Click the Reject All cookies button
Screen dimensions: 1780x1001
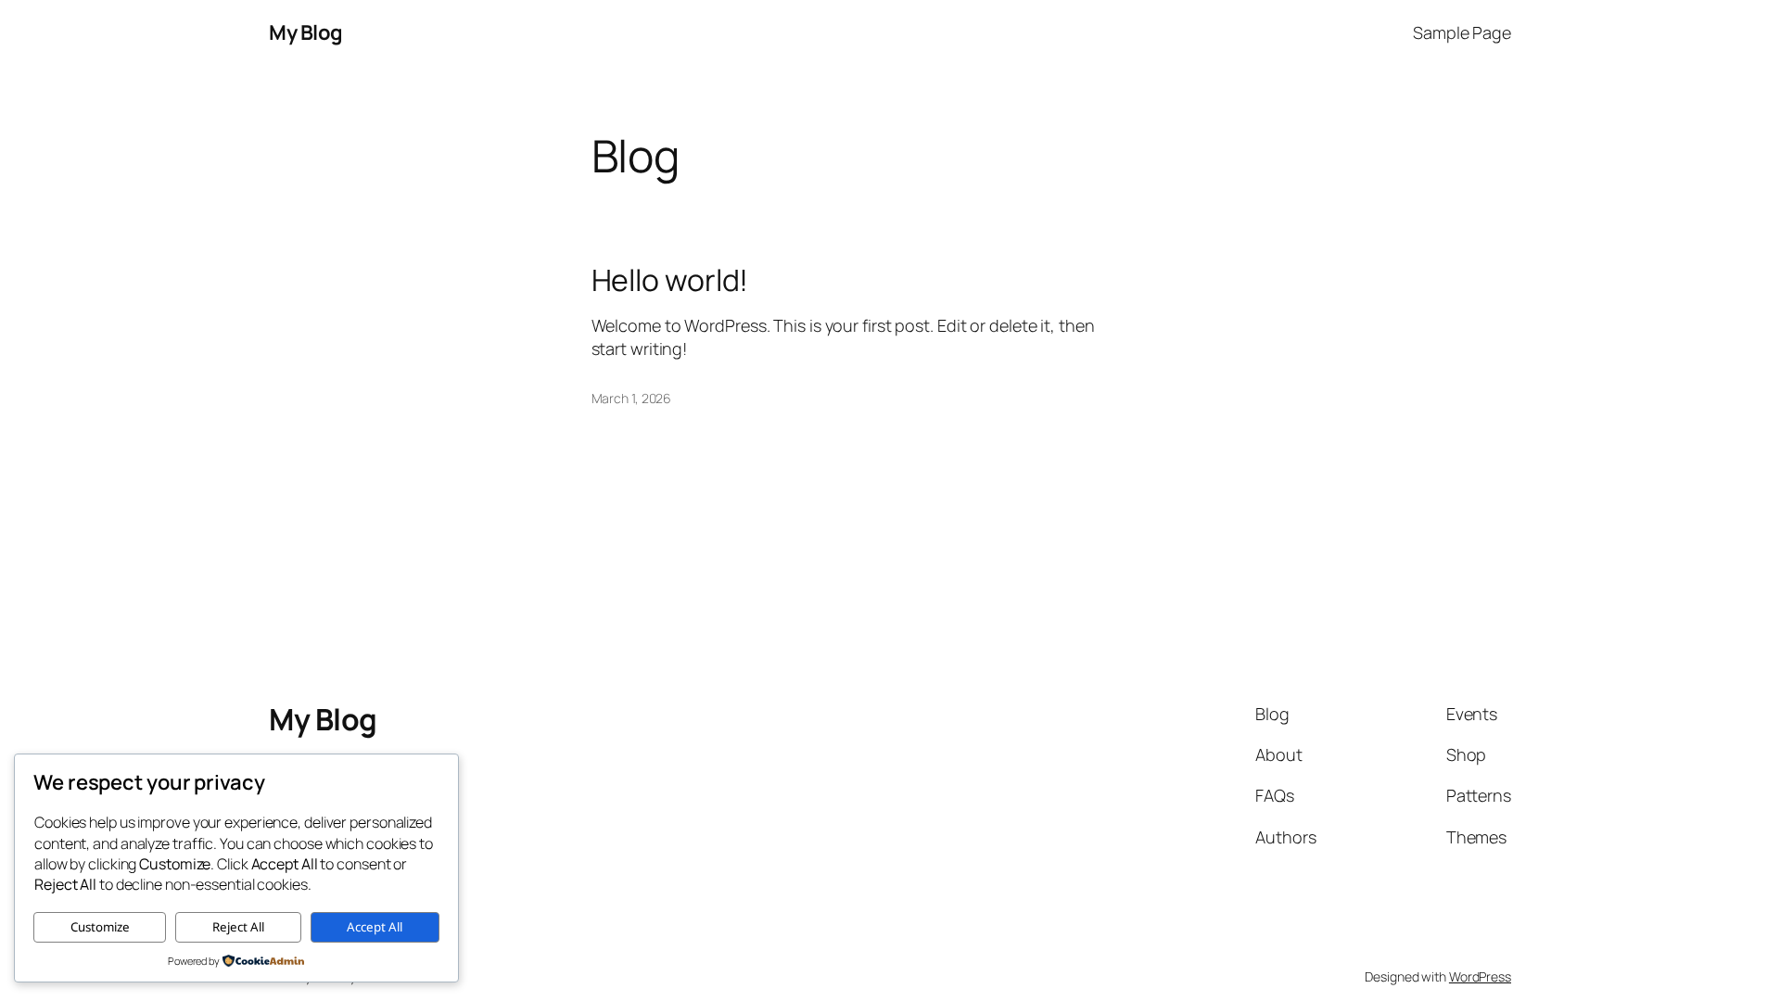[x=238, y=927]
